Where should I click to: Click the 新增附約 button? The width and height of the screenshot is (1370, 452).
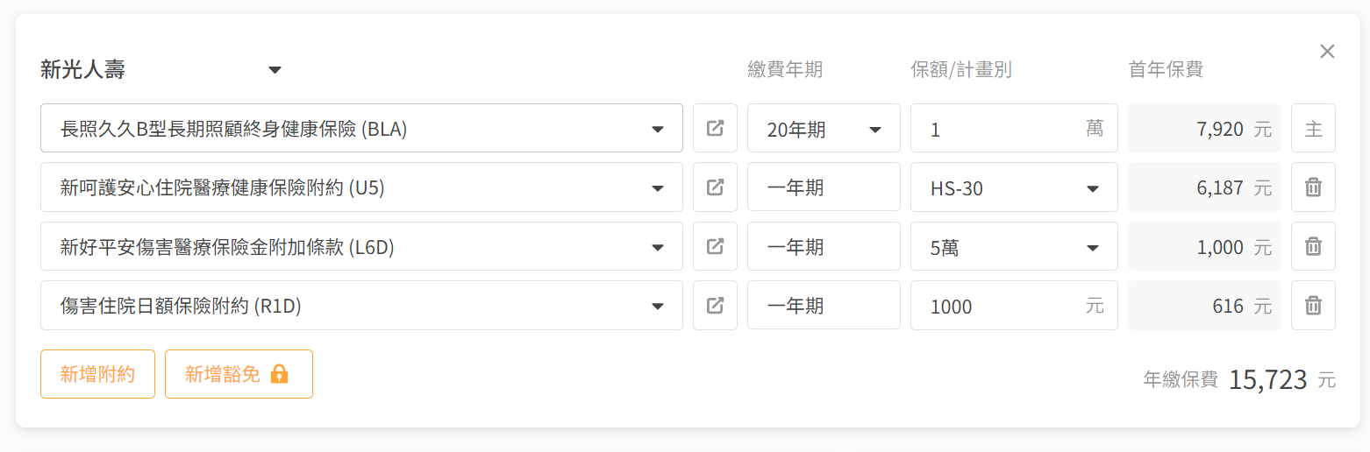[x=97, y=374]
